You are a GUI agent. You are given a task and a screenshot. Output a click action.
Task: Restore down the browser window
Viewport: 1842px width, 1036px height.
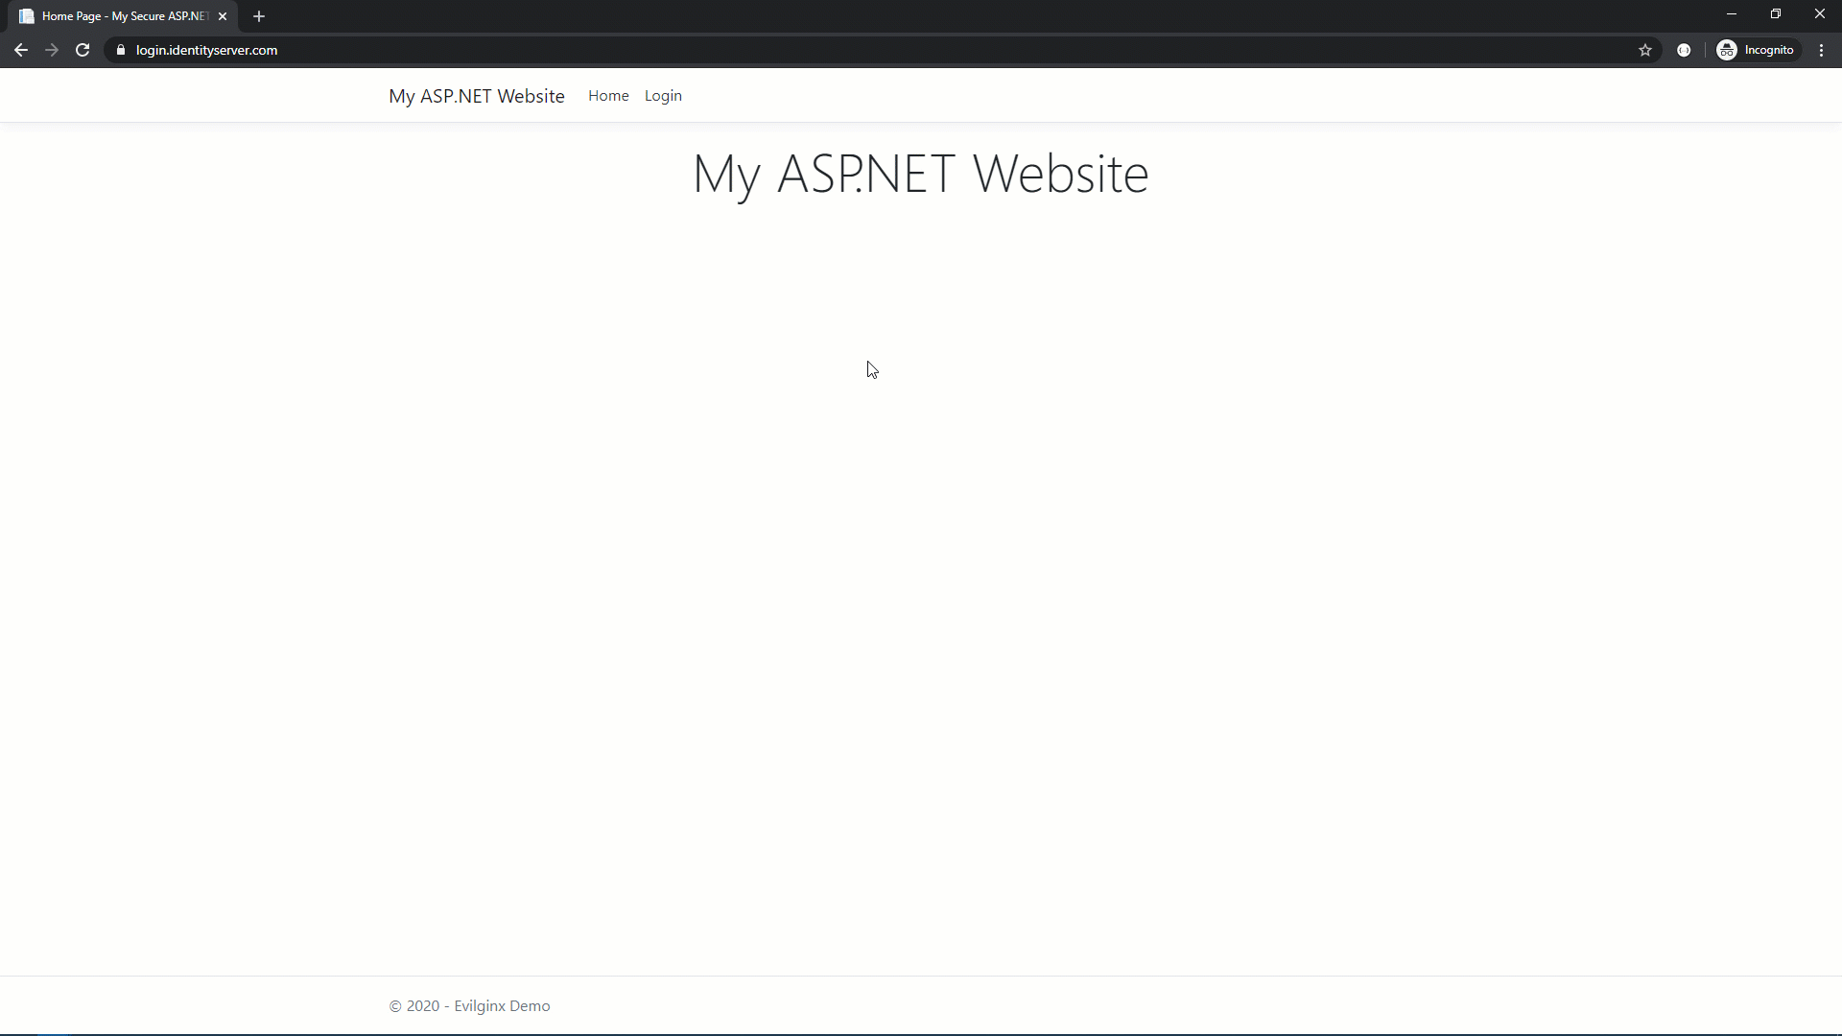pos(1776,14)
